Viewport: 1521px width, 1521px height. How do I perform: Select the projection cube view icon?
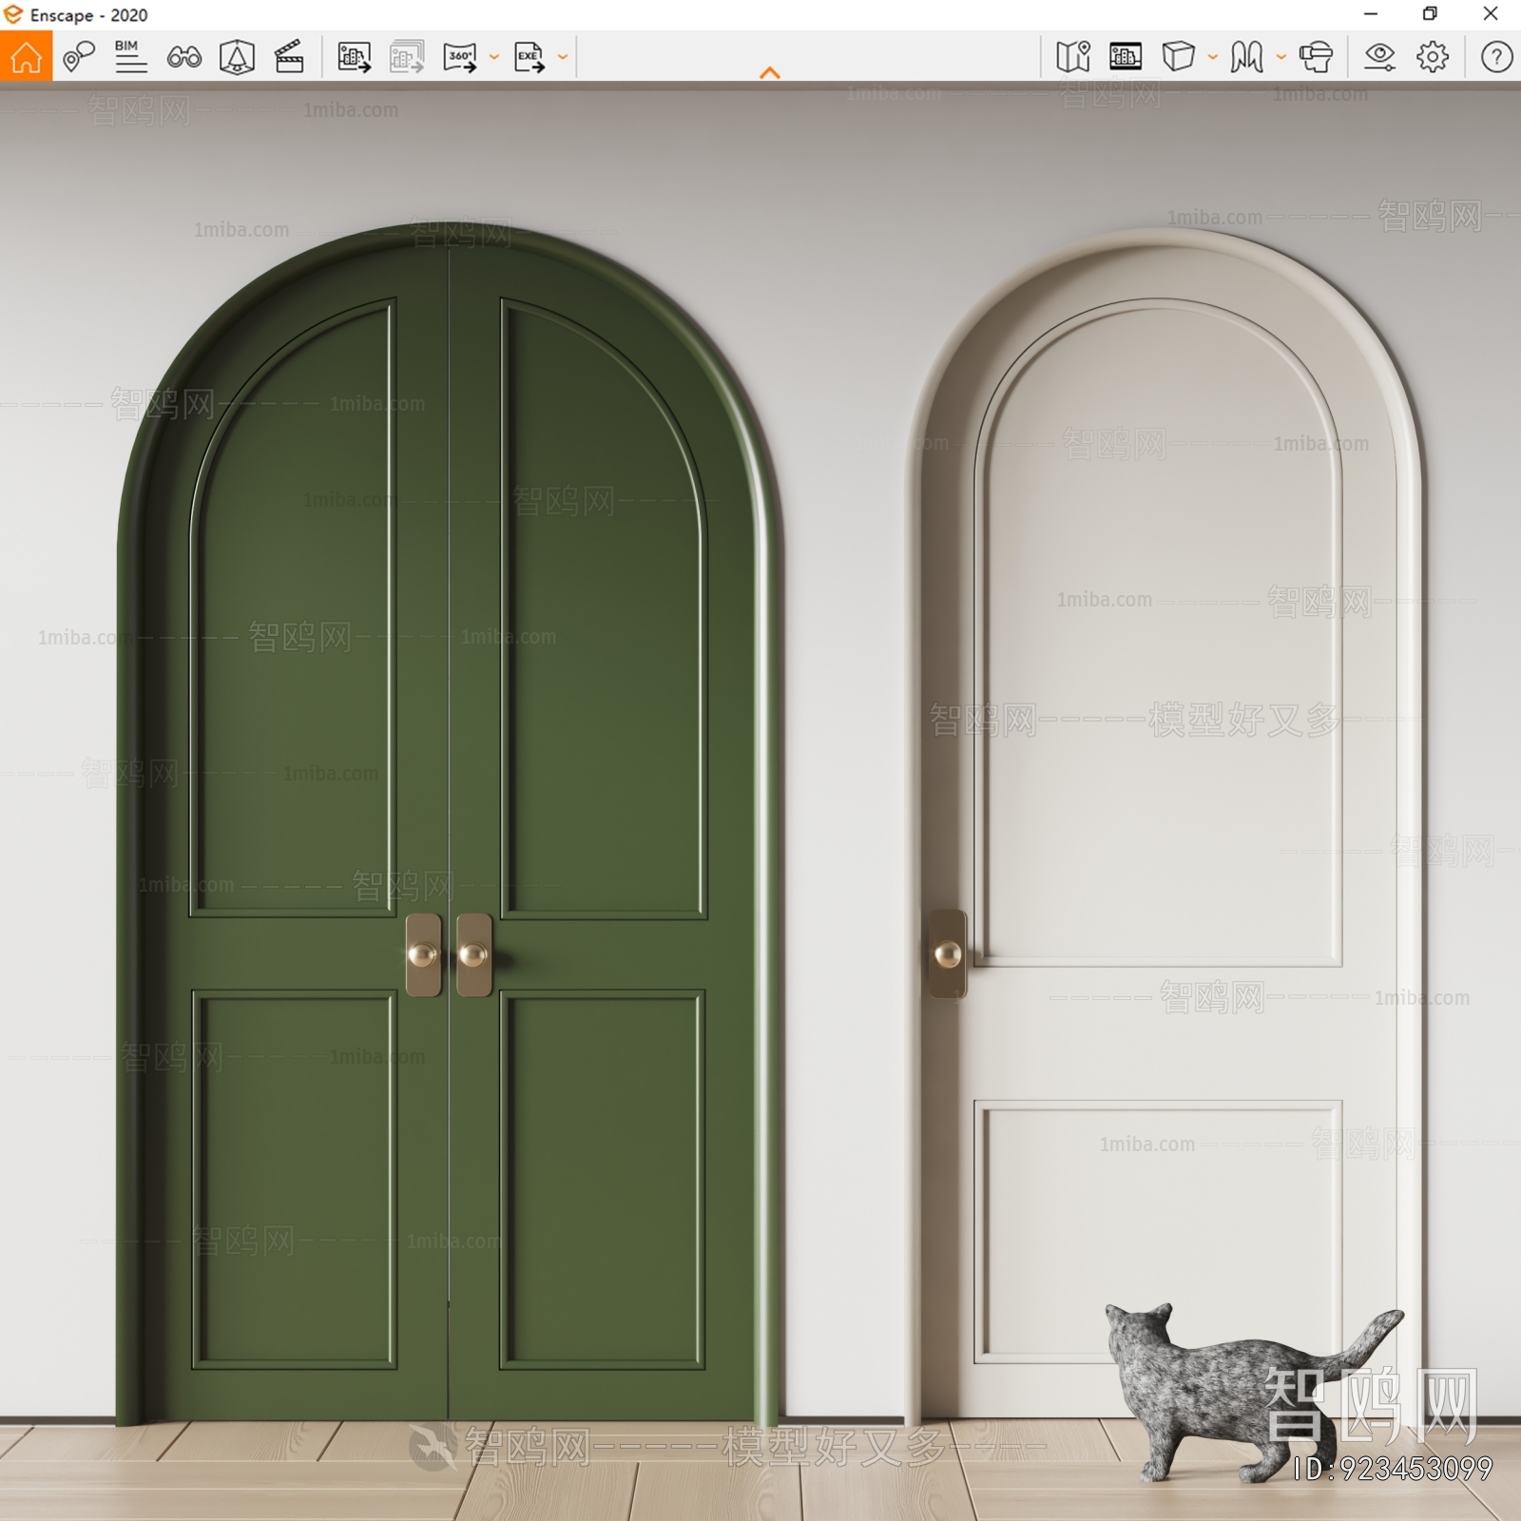[x=1179, y=57]
